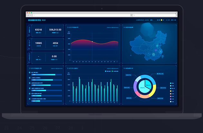Toggle the blue series in the bar chart legend
The width and height of the screenshot is (203, 133).
[x=108, y=71]
